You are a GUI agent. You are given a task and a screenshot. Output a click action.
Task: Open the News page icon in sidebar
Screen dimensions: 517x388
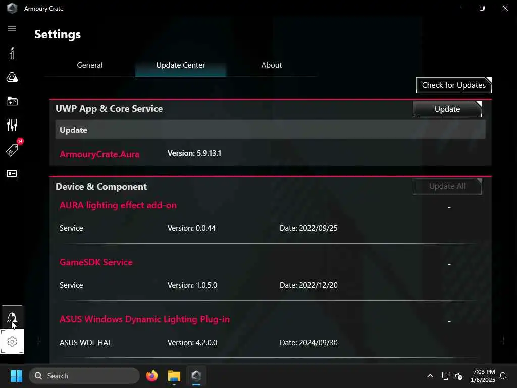tap(12, 174)
